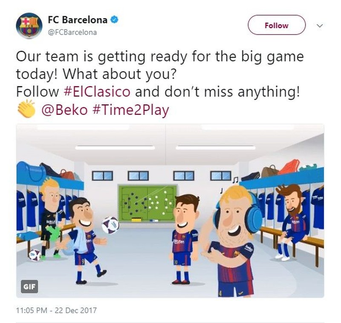Click the football being juggled mid-air
The image size is (341, 323).
(x=110, y=225)
